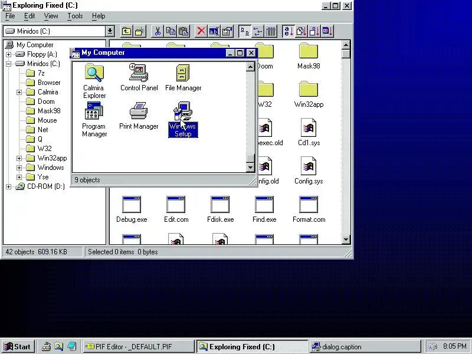472x354 pixels.
Task: Select the Debug.exe file
Action: 132,209
